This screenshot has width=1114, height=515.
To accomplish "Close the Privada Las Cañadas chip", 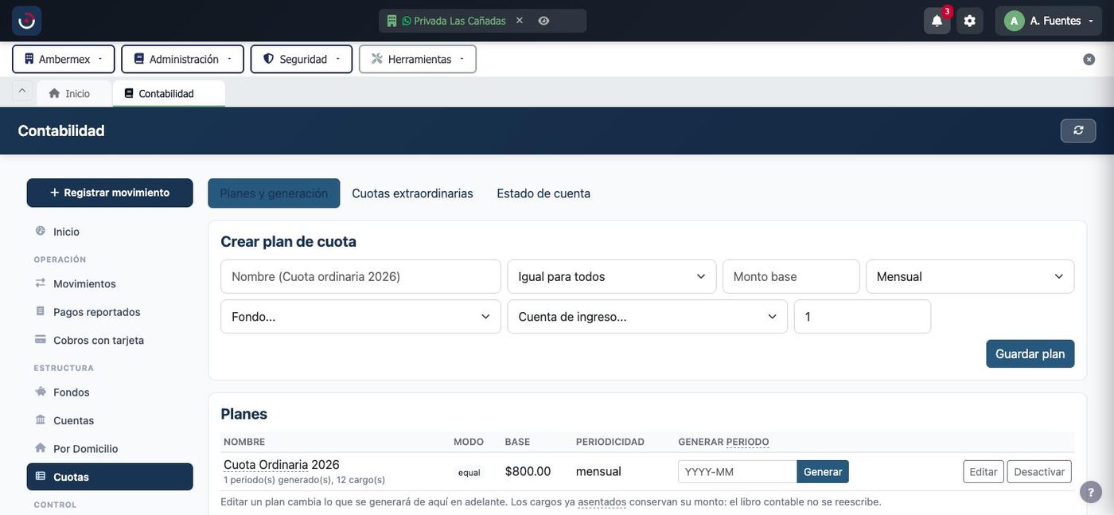I will [520, 21].
